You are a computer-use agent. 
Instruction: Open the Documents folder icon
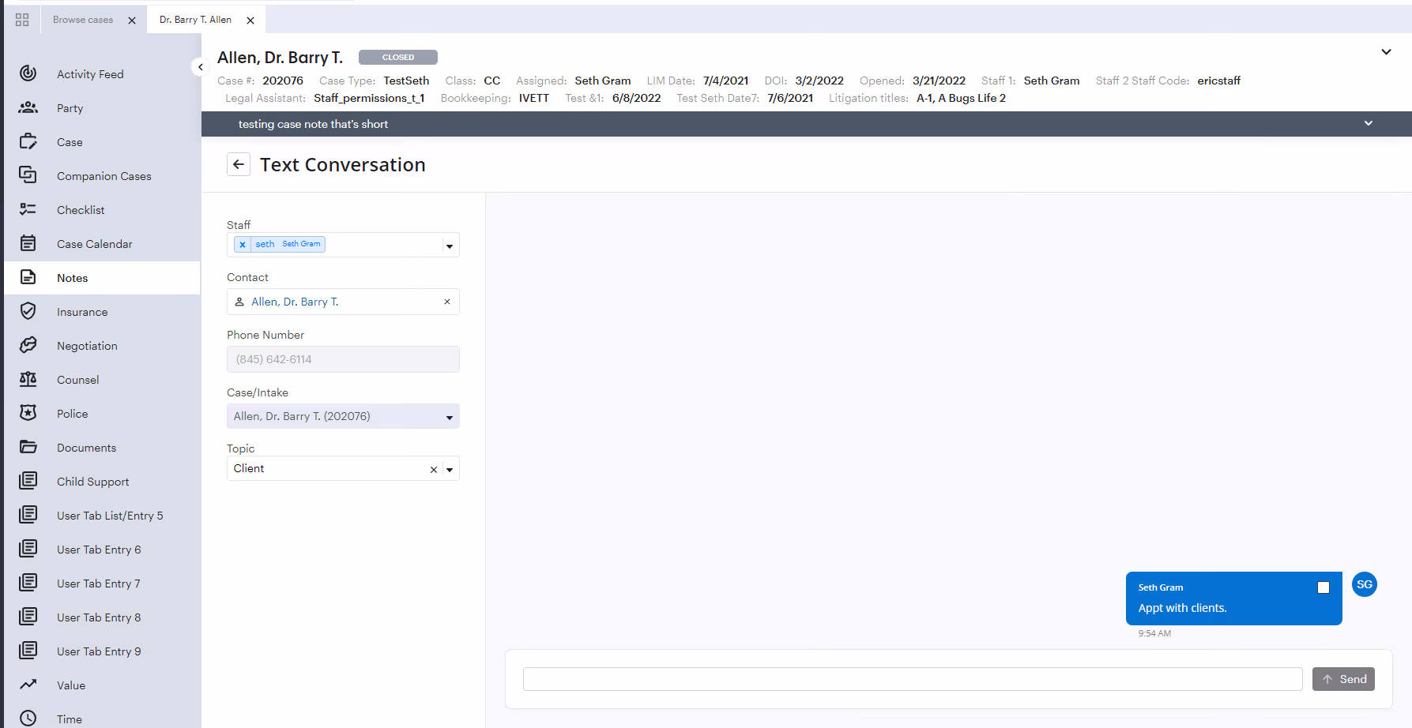click(28, 447)
